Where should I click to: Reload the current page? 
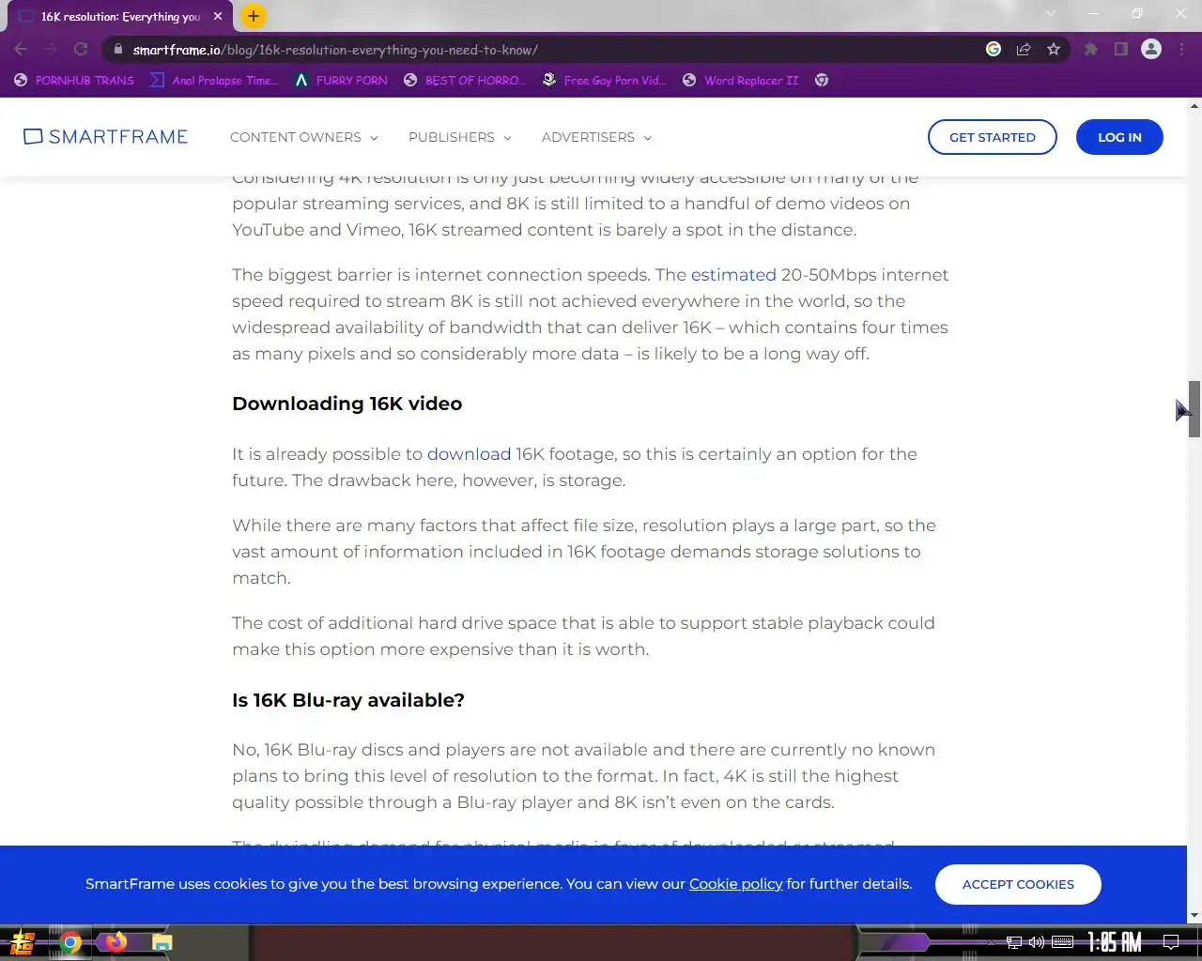(x=81, y=50)
